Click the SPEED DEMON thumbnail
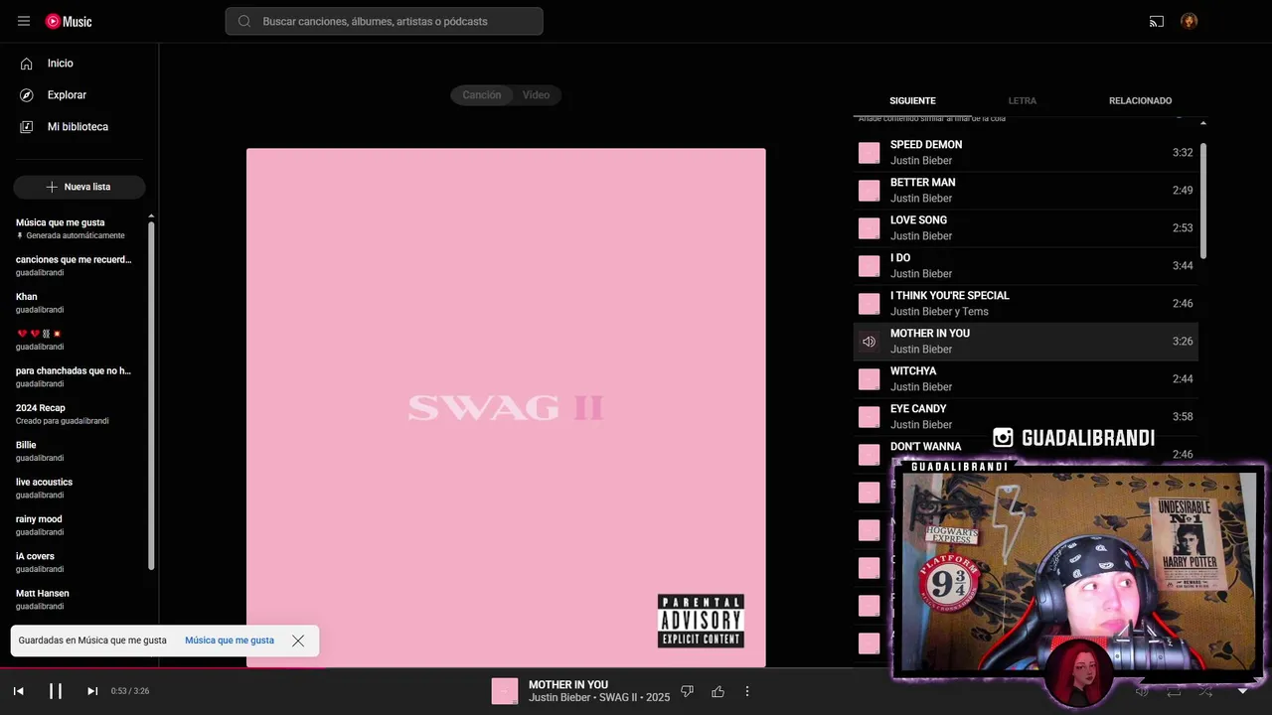The height and width of the screenshot is (715, 1272). (870, 153)
